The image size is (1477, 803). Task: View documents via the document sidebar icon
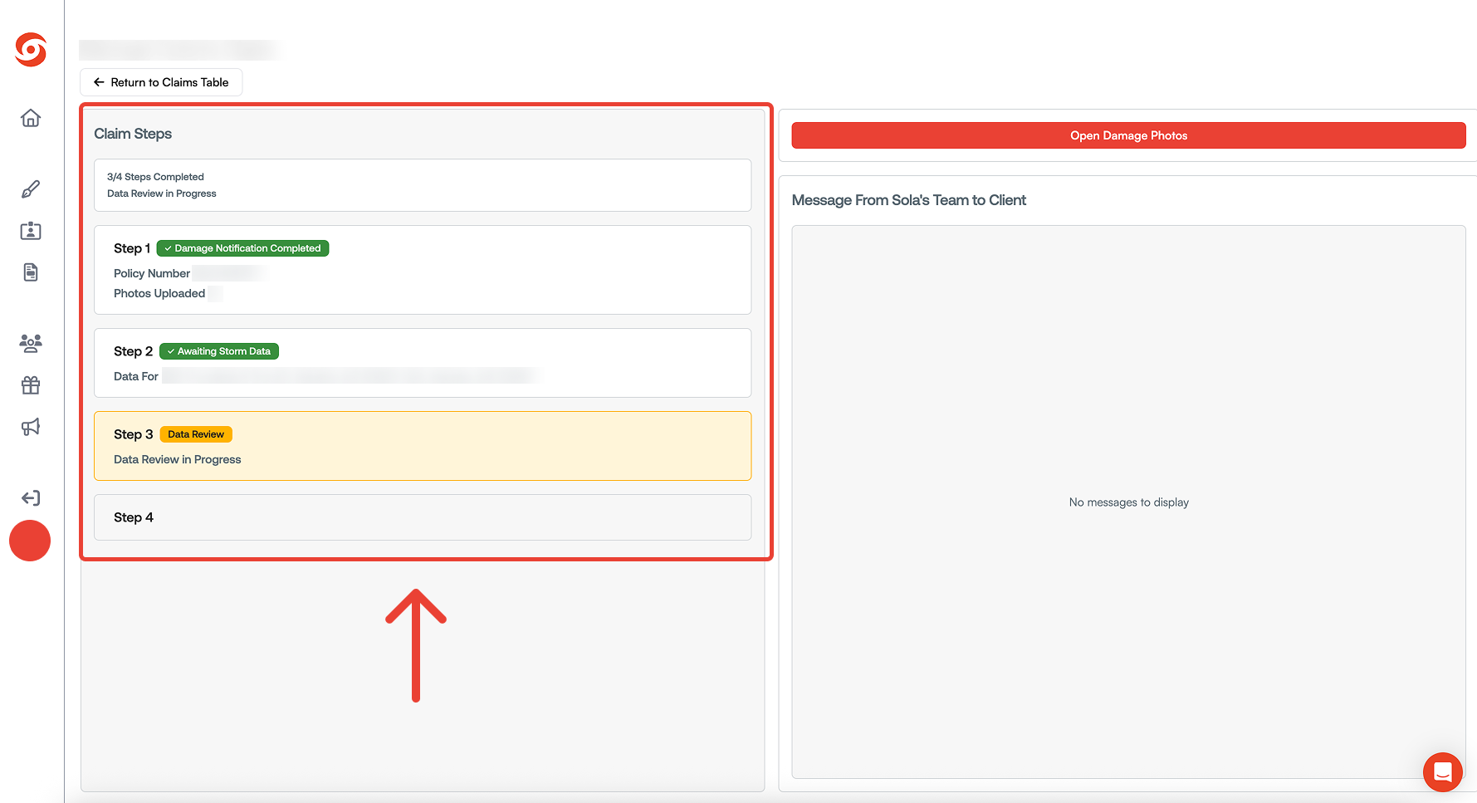tap(30, 272)
